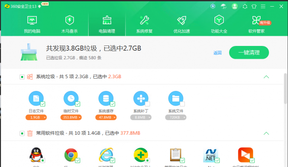The height and width of the screenshot is (167, 288).
Task: Uncheck the 日志文件 checkbox
Action: [43, 104]
